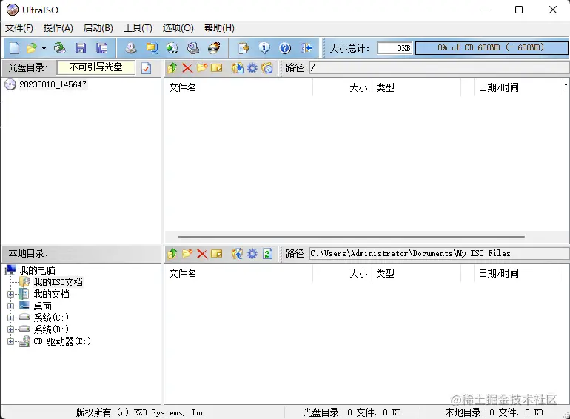Click the gear icon in local toolbar
Screen dimensions: 570x419
pyautogui.click(x=252, y=254)
